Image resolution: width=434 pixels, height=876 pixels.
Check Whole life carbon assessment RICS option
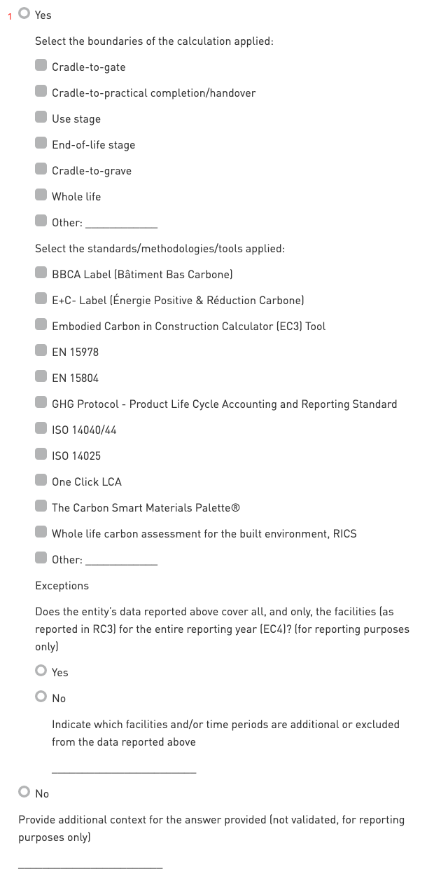[x=41, y=533]
